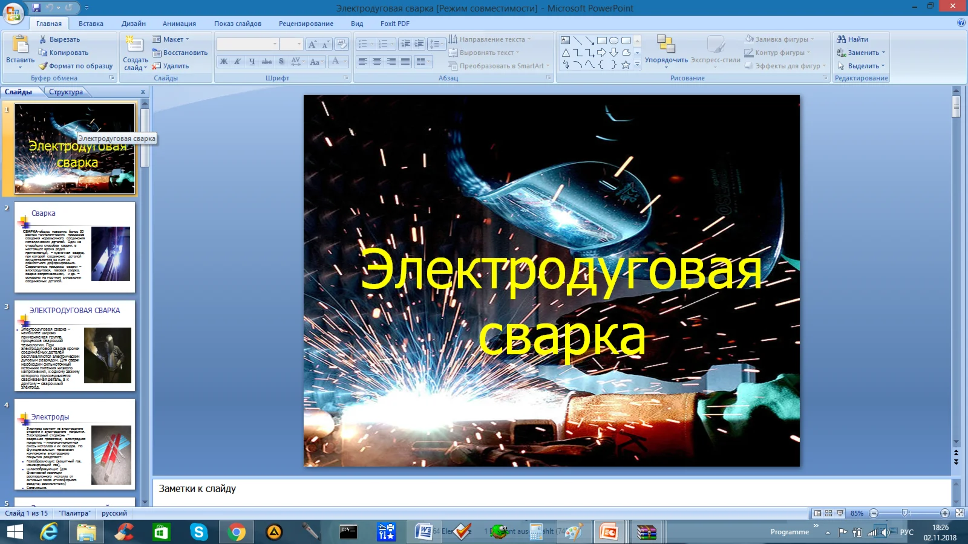Open the Layout (Макет) dropdown
The height and width of the screenshot is (544, 968).
tap(171, 39)
